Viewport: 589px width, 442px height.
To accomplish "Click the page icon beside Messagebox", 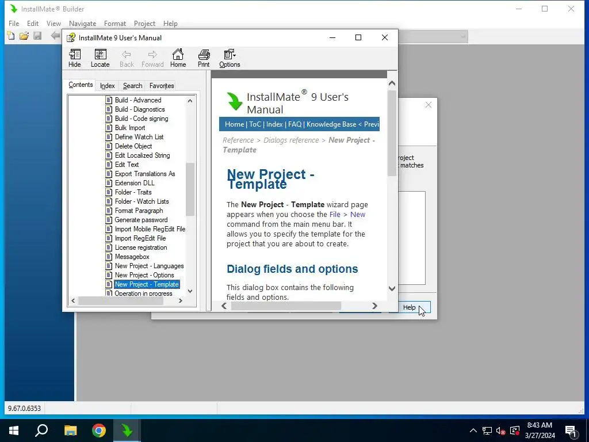I will pyautogui.click(x=109, y=257).
